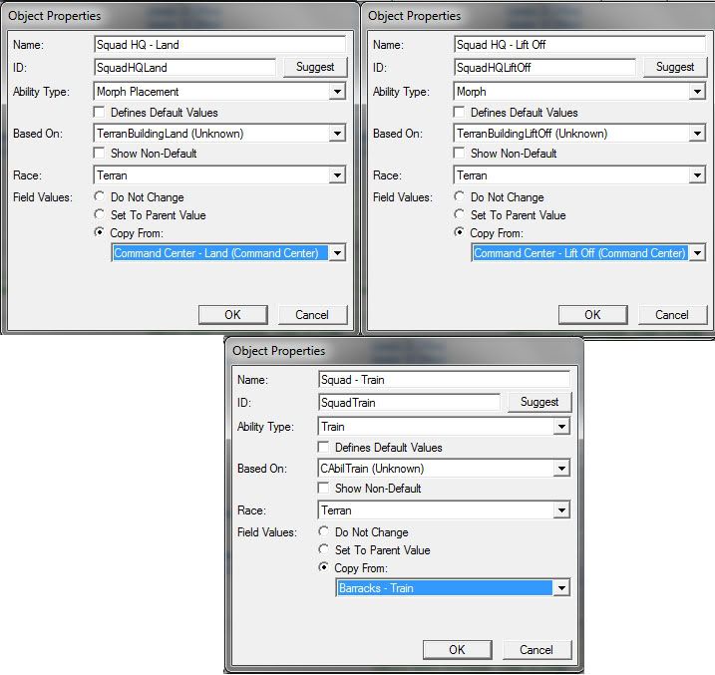Open Command Center - Land copy-from dropdown

tap(337, 253)
